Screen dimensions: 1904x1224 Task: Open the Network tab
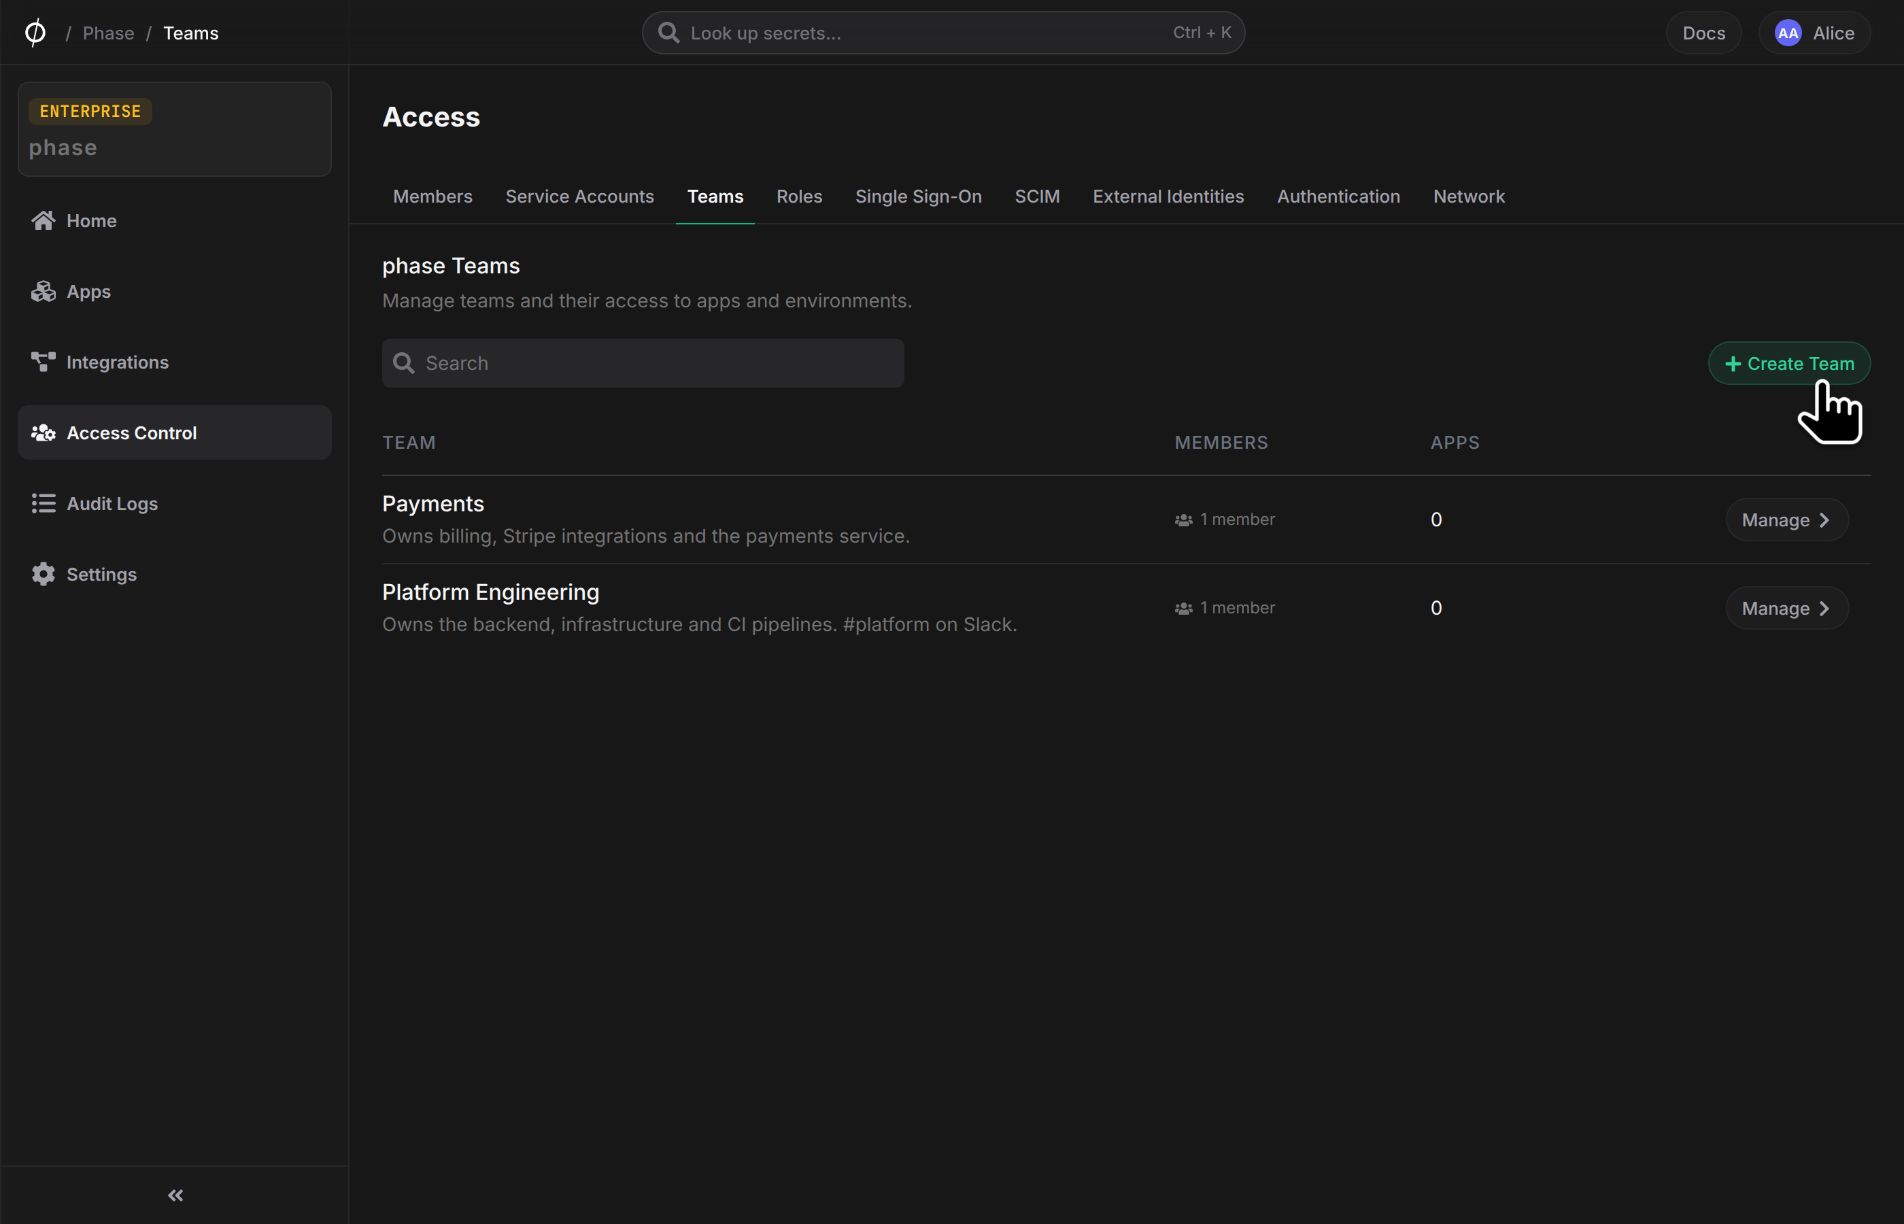click(1469, 197)
